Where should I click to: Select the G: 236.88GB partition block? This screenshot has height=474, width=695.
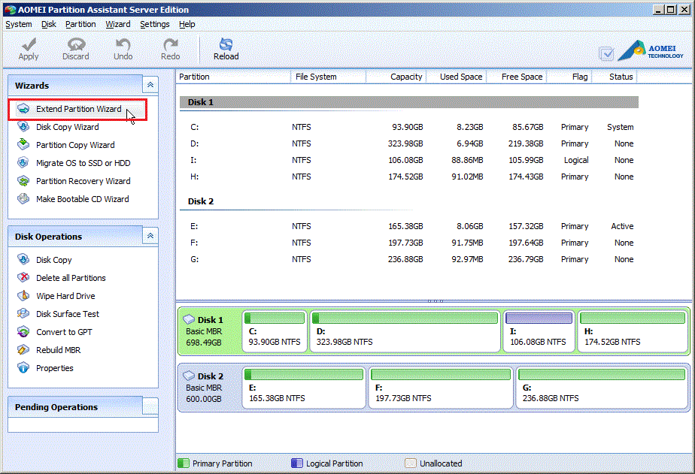coord(602,388)
